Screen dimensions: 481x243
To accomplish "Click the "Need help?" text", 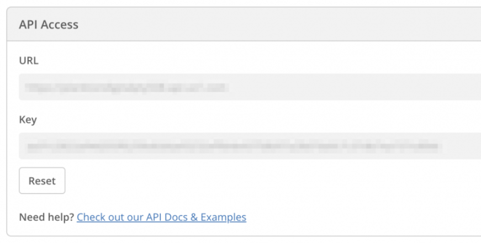I will (x=46, y=217).
